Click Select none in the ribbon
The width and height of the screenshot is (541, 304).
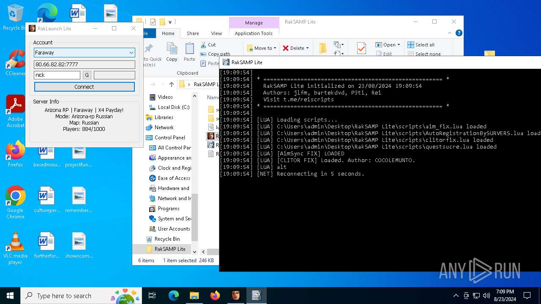424,54
